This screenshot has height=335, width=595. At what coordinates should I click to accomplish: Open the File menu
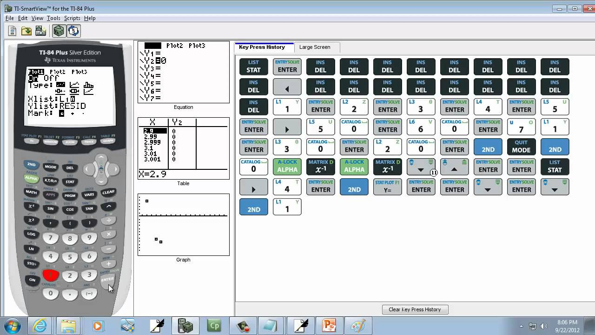click(x=10, y=18)
